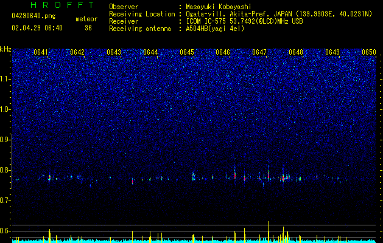This screenshot has height=243, width=383.
Task: Click the Receiving Location label
Action: pos(142,14)
